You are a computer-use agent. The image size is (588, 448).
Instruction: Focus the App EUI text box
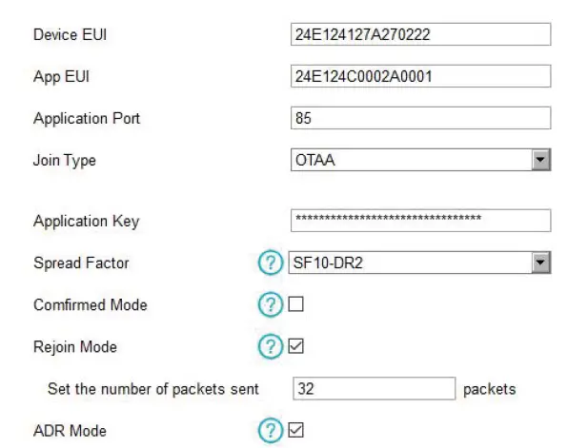[420, 76]
